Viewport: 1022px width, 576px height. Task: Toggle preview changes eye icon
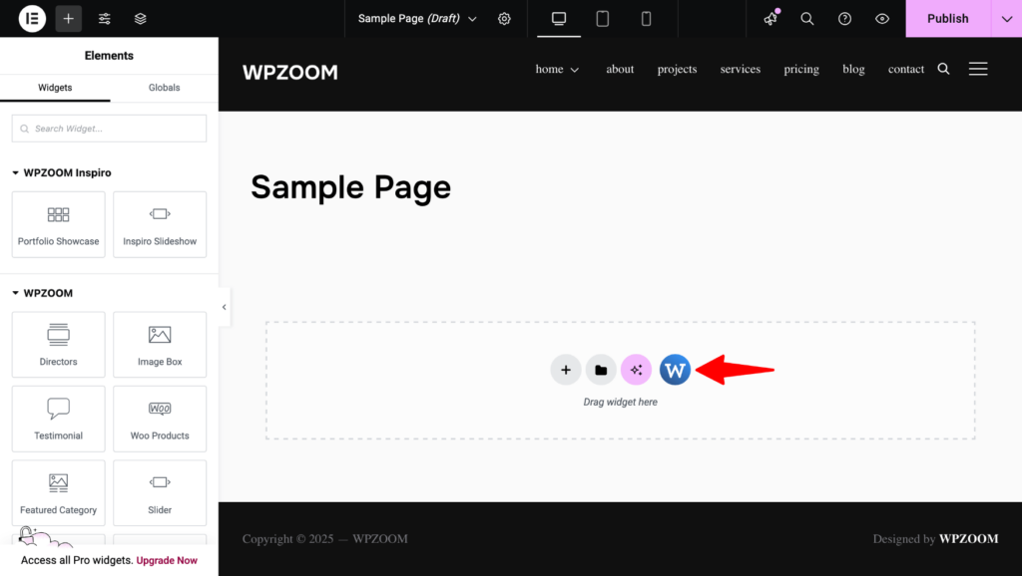pyautogui.click(x=882, y=19)
